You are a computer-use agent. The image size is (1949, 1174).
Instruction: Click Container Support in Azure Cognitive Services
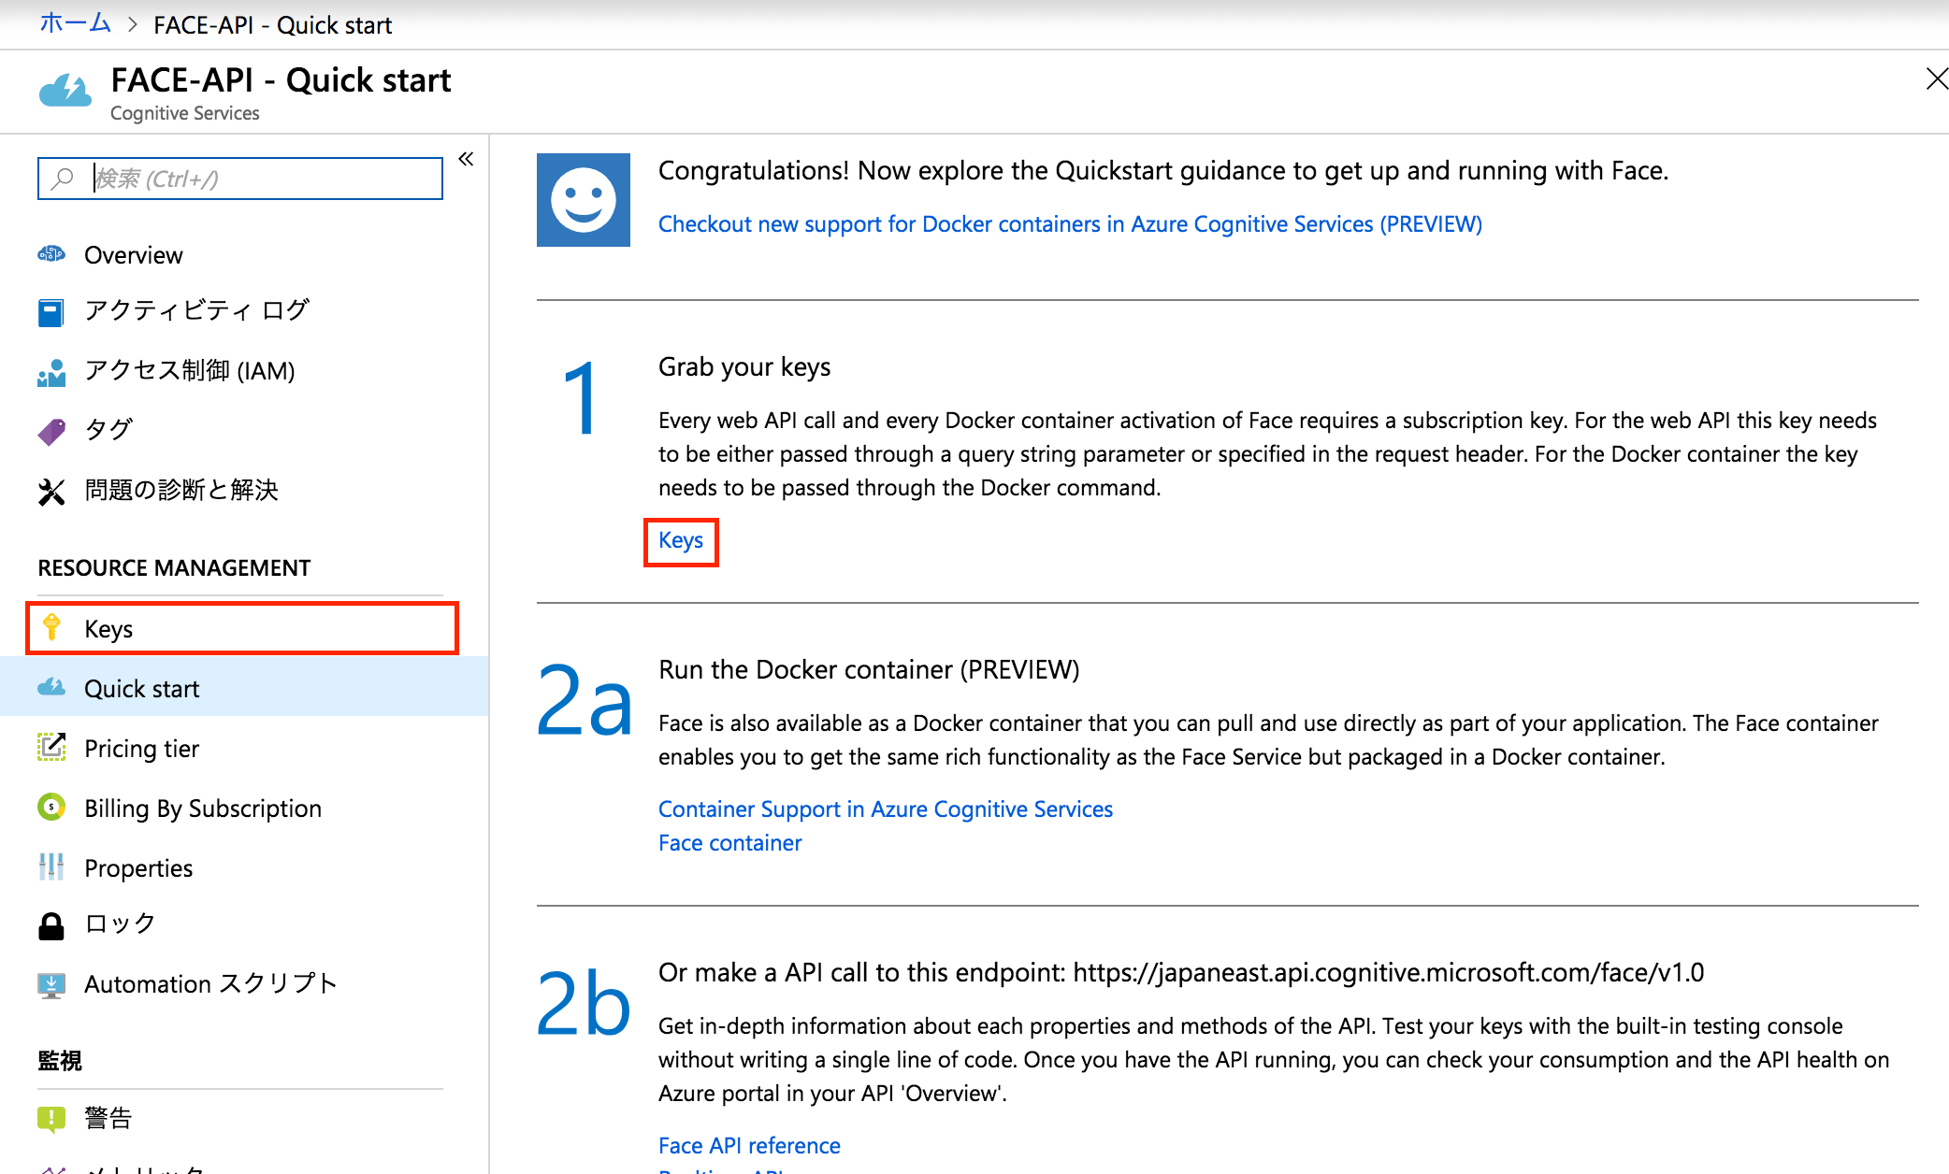tap(885, 809)
